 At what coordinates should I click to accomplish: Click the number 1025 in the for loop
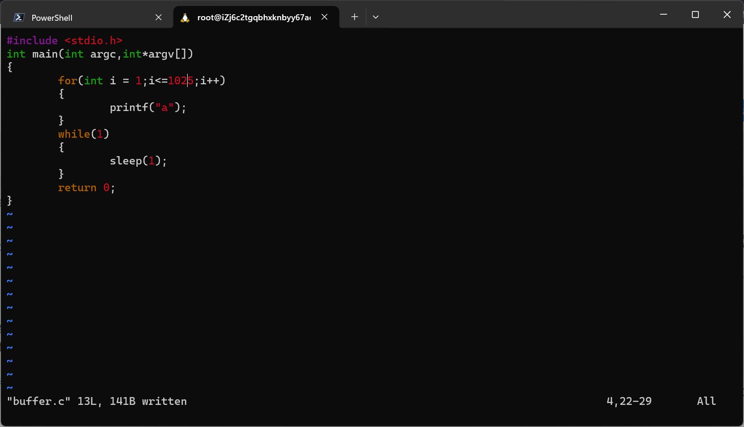[180, 81]
